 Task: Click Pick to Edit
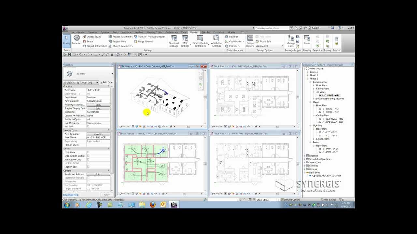pos(263,41)
